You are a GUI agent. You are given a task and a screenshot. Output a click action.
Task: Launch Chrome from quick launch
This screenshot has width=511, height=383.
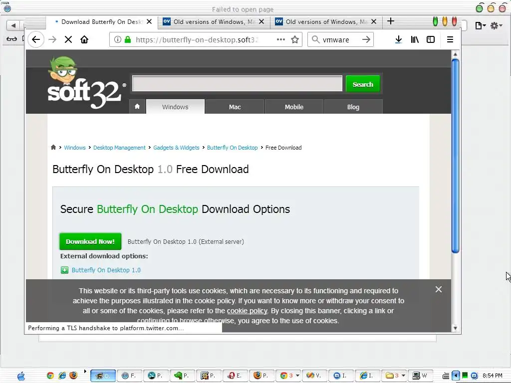coord(50,376)
